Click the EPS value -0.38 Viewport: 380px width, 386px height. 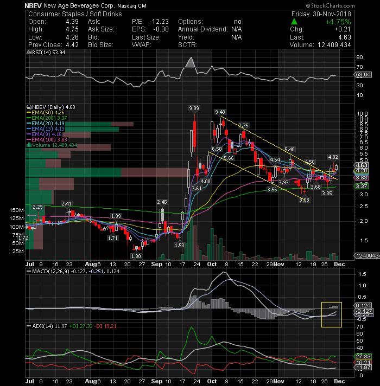[x=161, y=29]
